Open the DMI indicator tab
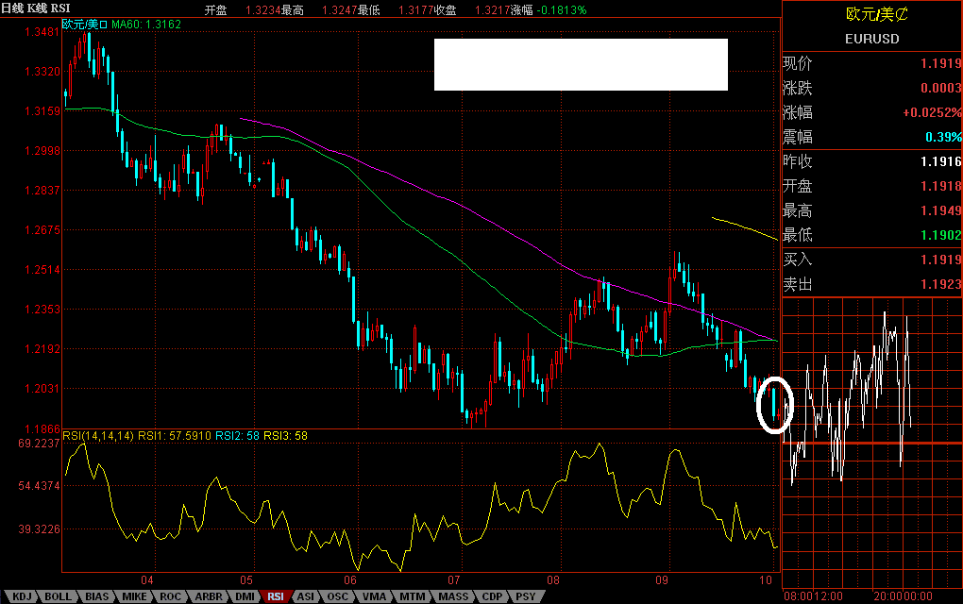 coord(244,596)
